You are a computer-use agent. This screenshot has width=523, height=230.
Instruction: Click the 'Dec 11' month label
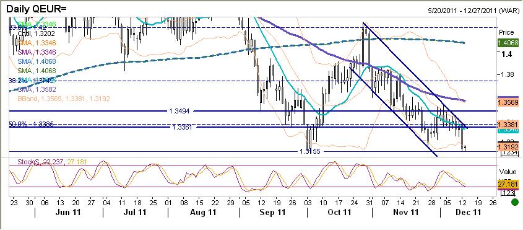click(x=469, y=212)
